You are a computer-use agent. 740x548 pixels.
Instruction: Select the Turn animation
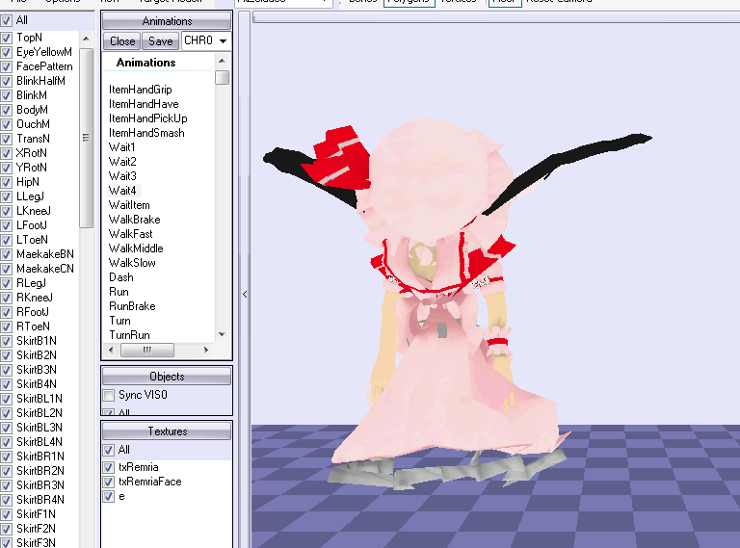pyautogui.click(x=119, y=321)
